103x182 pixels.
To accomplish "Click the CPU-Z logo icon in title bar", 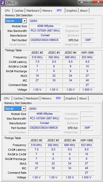I will (3, 3).
